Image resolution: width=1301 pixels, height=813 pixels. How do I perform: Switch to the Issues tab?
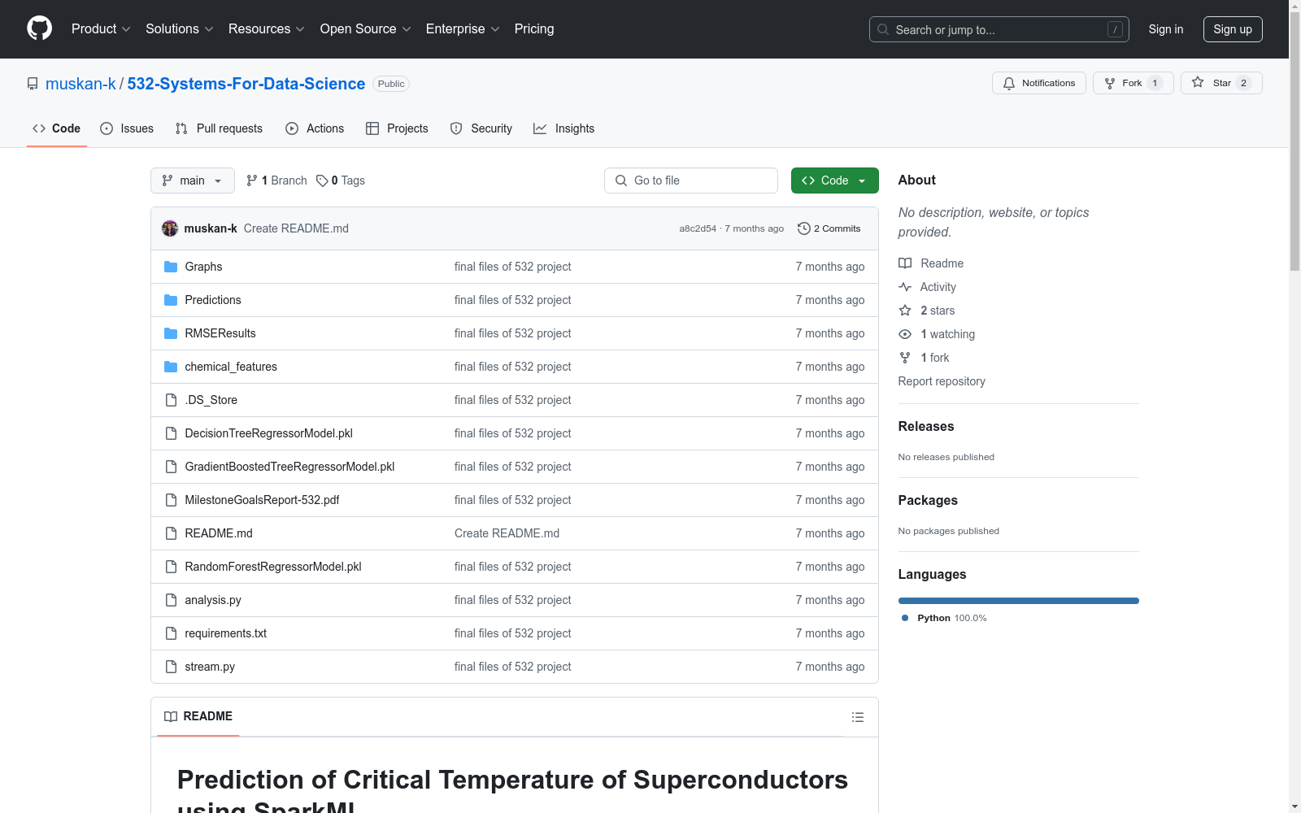tap(127, 128)
